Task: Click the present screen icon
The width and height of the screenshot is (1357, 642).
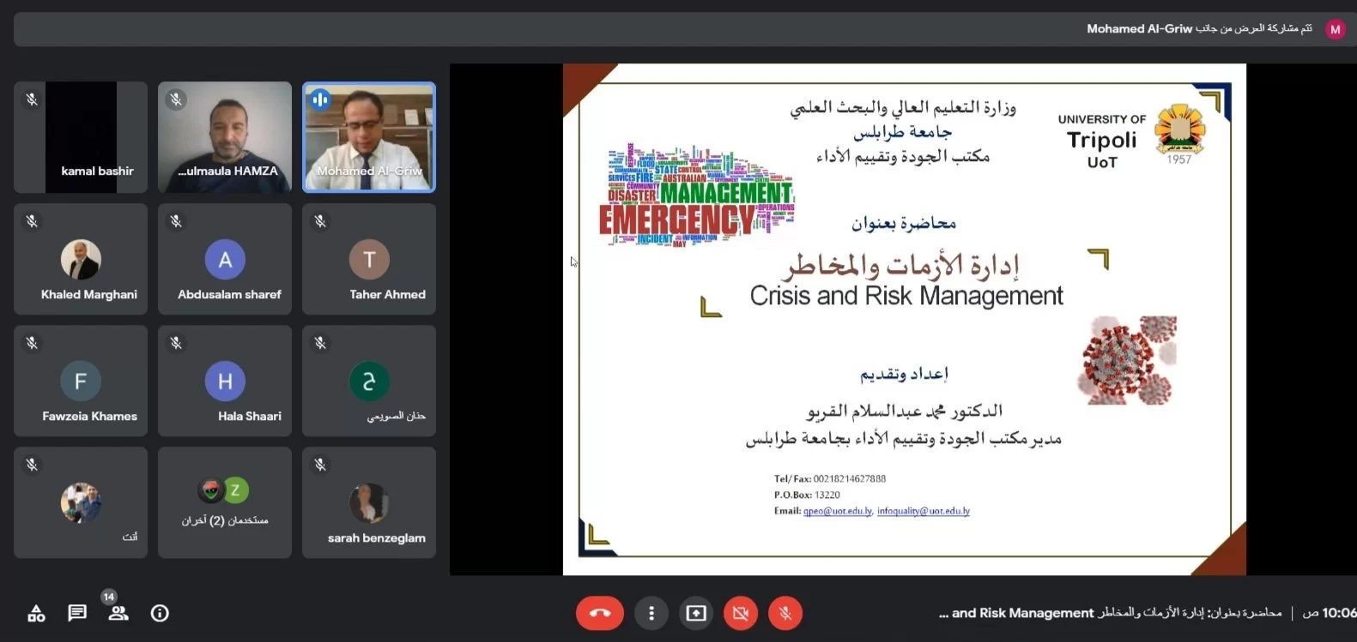Action: [696, 613]
